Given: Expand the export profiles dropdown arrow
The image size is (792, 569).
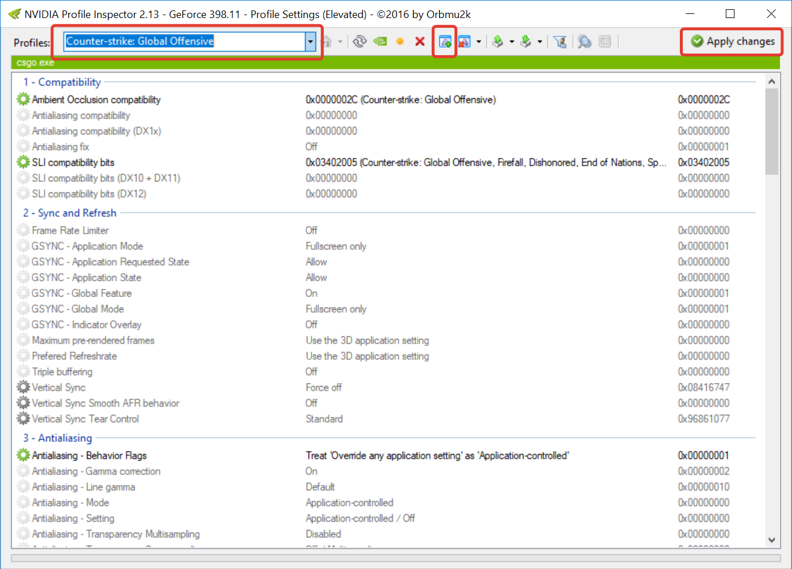Looking at the screenshot, I should [511, 42].
